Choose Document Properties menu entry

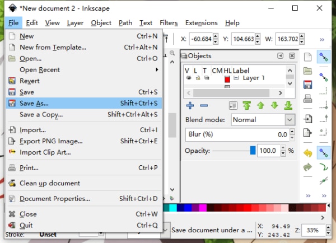(84, 199)
